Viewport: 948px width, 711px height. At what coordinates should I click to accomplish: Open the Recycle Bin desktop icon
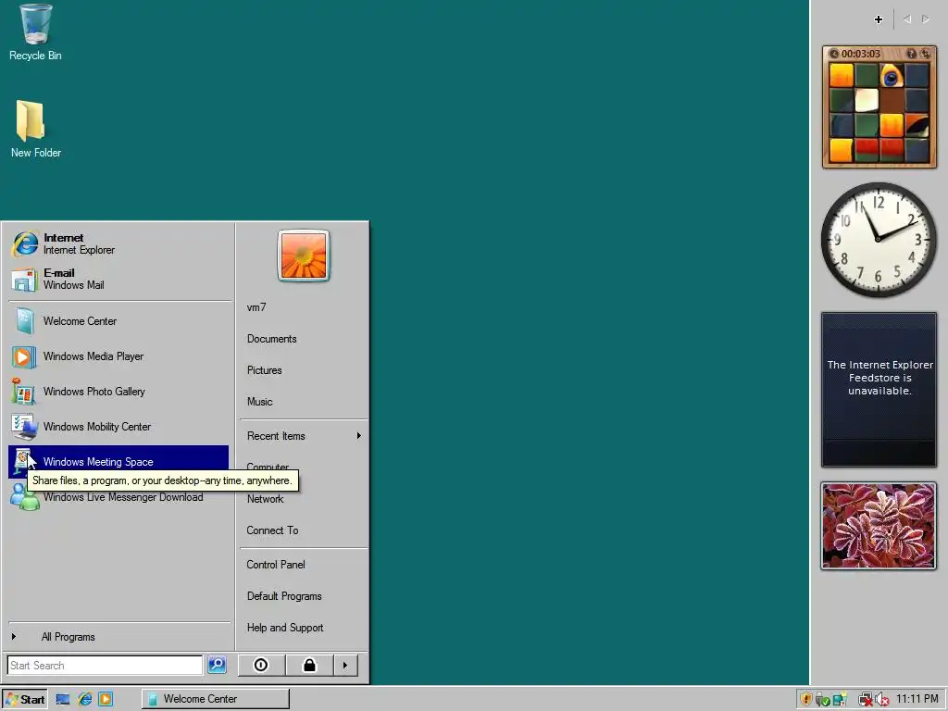pyautogui.click(x=35, y=32)
